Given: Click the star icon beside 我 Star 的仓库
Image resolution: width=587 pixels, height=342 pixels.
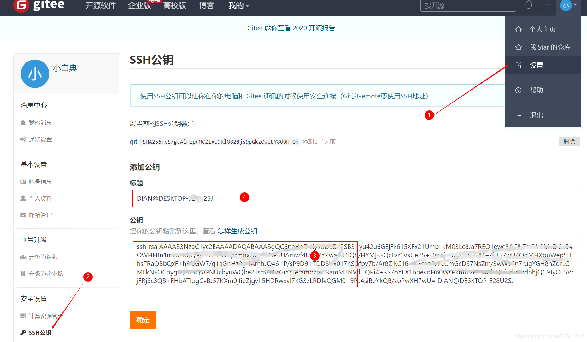Looking at the screenshot, I should tap(518, 47).
